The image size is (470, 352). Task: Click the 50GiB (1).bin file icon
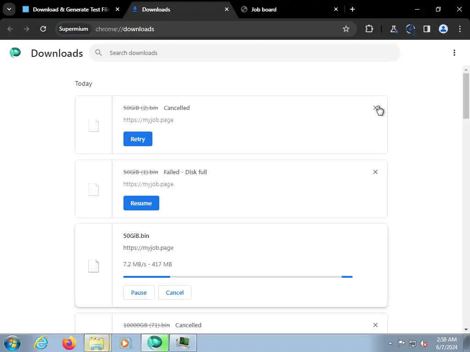click(x=94, y=189)
